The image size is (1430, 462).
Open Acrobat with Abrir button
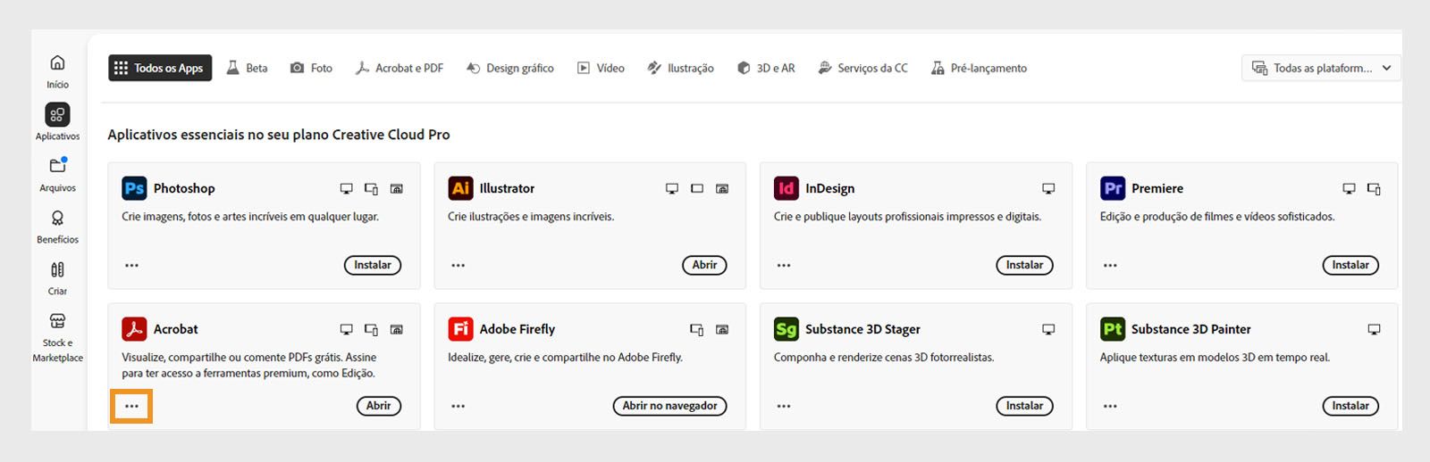379,406
